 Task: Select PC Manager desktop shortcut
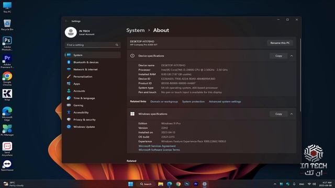click(x=7, y=130)
